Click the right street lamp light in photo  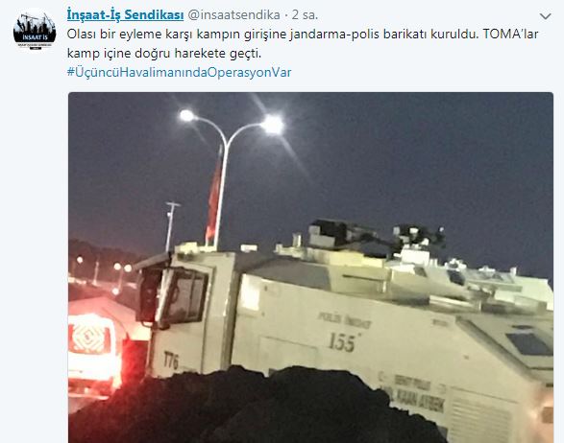(x=272, y=125)
